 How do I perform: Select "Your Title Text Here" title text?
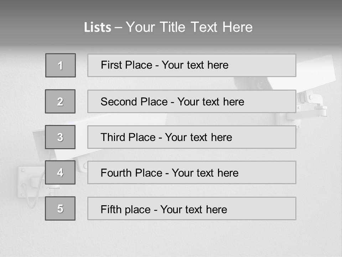189,27
